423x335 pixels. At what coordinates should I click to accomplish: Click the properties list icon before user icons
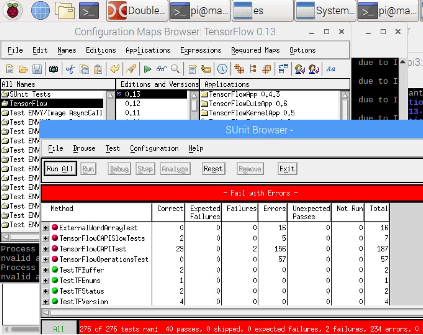coord(283,69)
